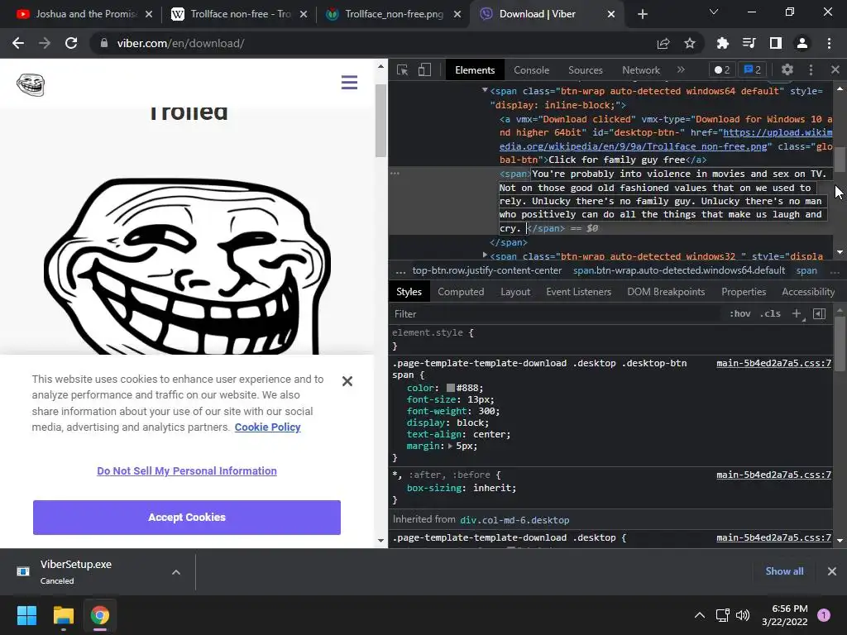Click the warnings counter showing 2

pyautogui.click(x=721, y=69)
